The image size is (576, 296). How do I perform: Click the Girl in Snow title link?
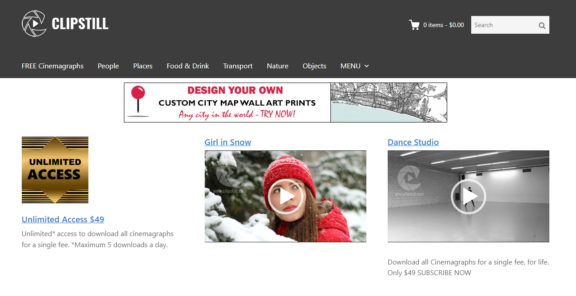click(228, 142)
